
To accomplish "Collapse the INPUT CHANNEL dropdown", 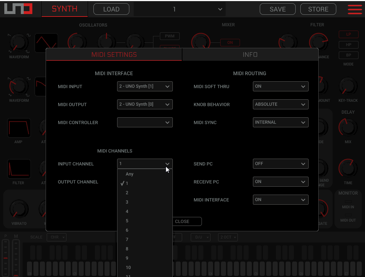I will 145,164.
